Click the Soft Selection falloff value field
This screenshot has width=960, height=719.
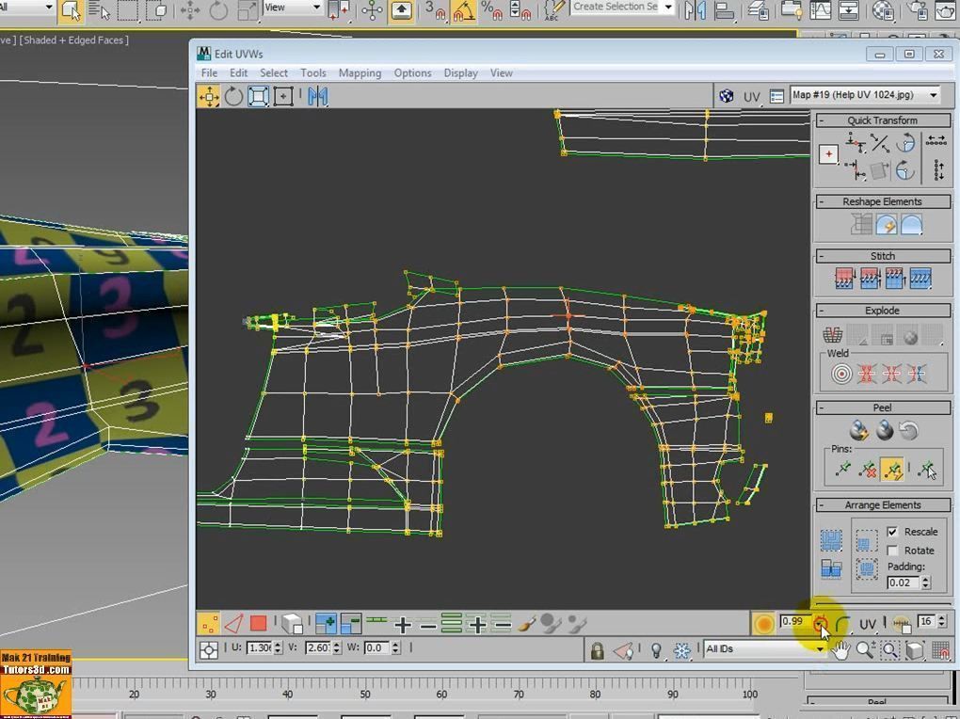794,622
